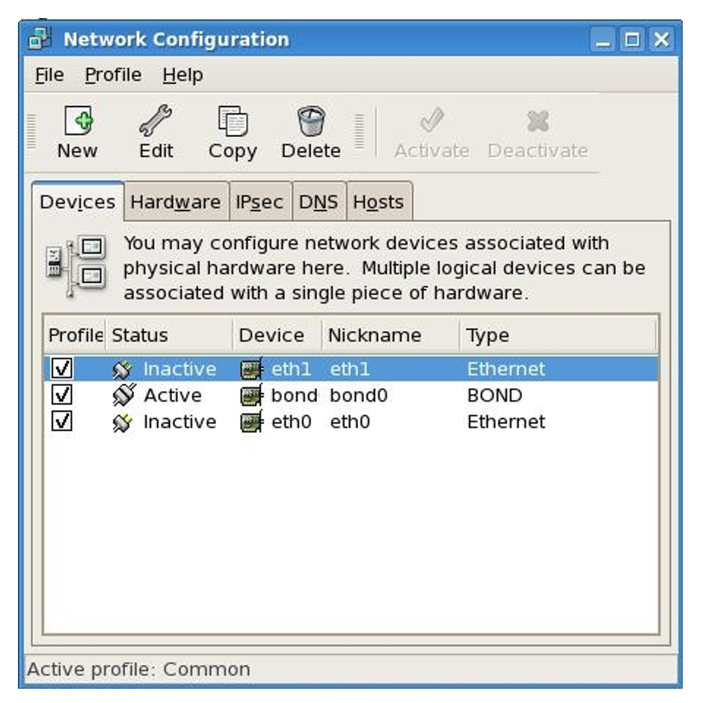Open the File menu
Image resolution: width=703 pixels, height=703 pixels.
[x=49, y=76]
